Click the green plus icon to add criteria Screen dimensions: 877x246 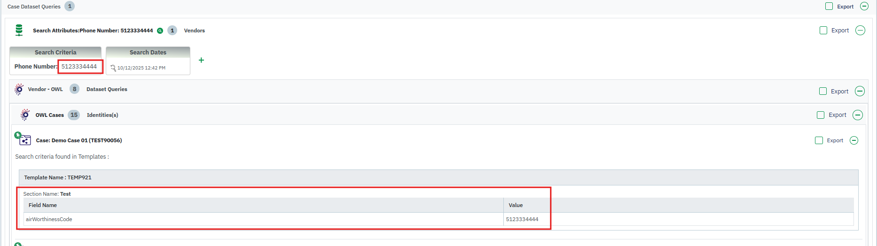(201, 60)
